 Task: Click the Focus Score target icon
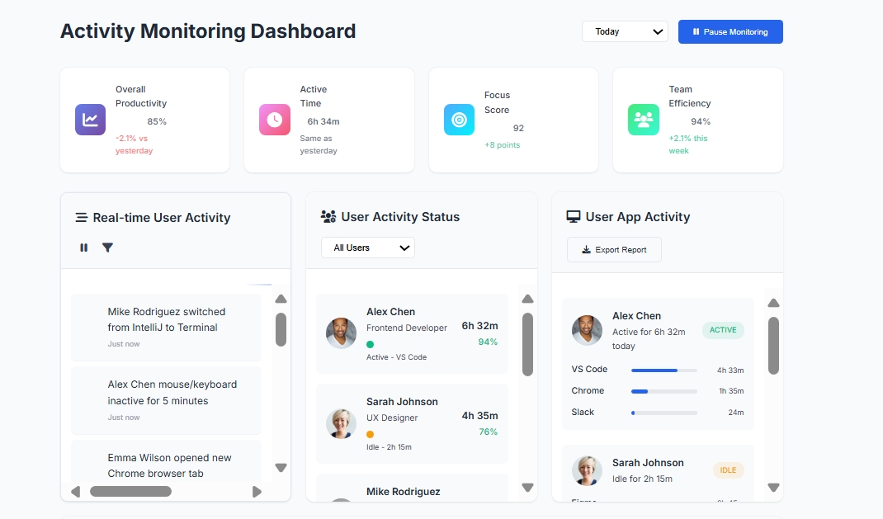point(459,120)
